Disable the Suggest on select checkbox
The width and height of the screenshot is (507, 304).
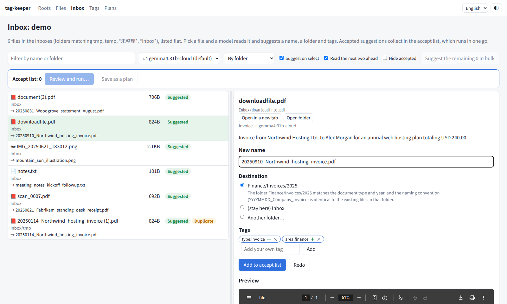[x=281, y=58]
